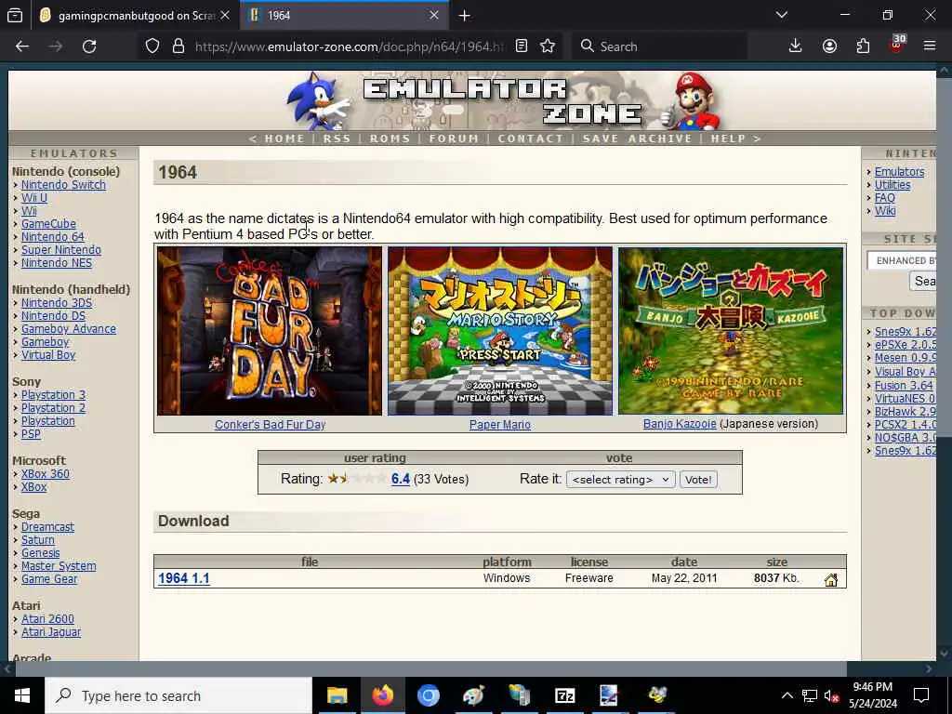Open the SAVE ARCHIVE nav item
Image resolution: width=952 pixels, height=714 pixels.
pyautogui.click(x=637, y=139)
